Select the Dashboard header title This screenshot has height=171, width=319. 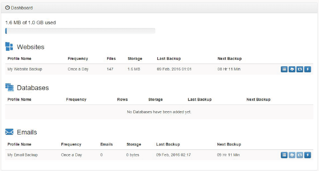click(x=22, y=8)
